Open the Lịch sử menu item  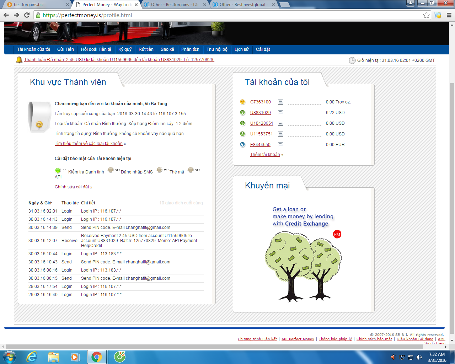[242, 49]
